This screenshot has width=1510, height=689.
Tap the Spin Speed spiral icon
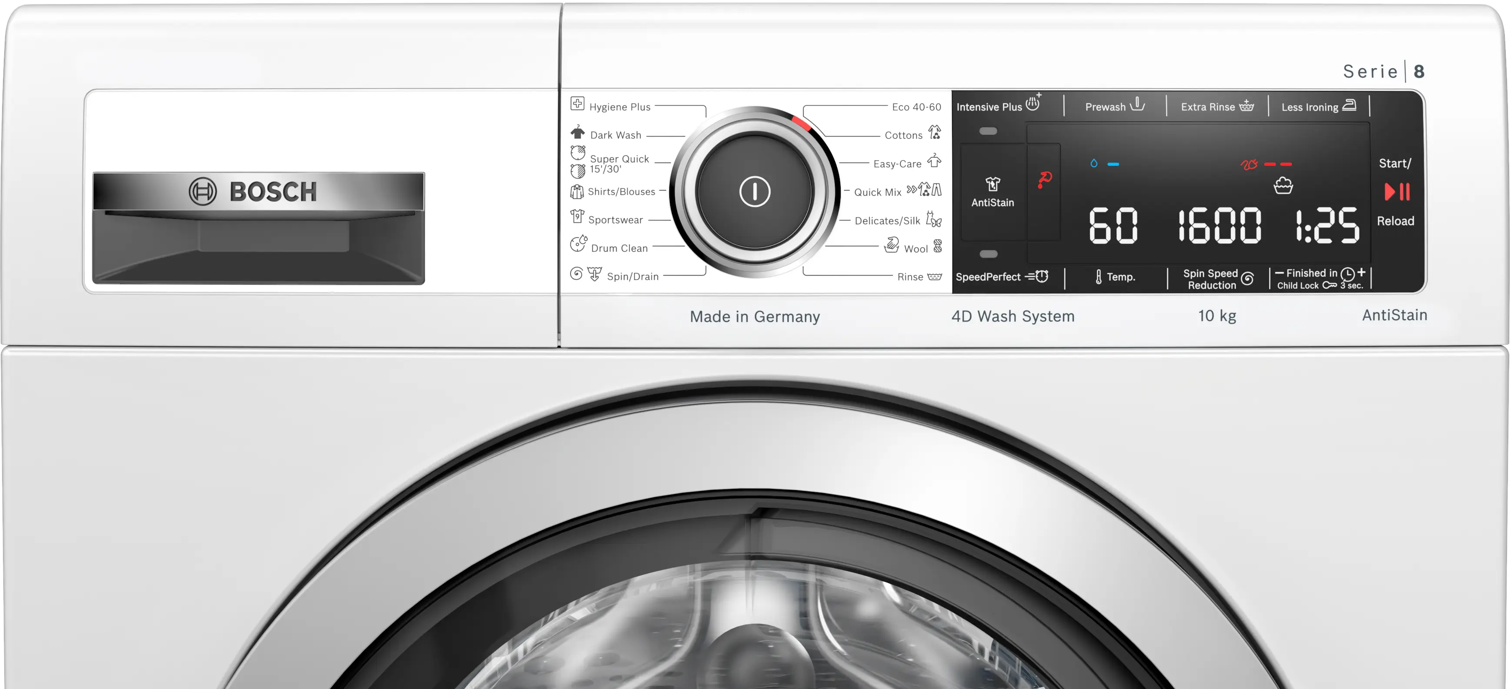1247,278
